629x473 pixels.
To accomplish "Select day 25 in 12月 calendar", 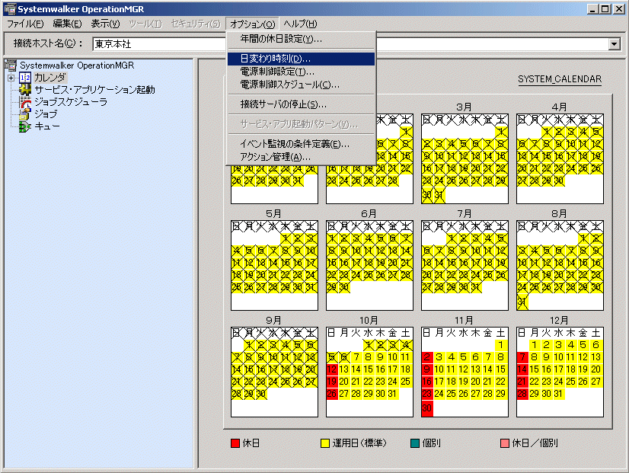I will [571, 381].
